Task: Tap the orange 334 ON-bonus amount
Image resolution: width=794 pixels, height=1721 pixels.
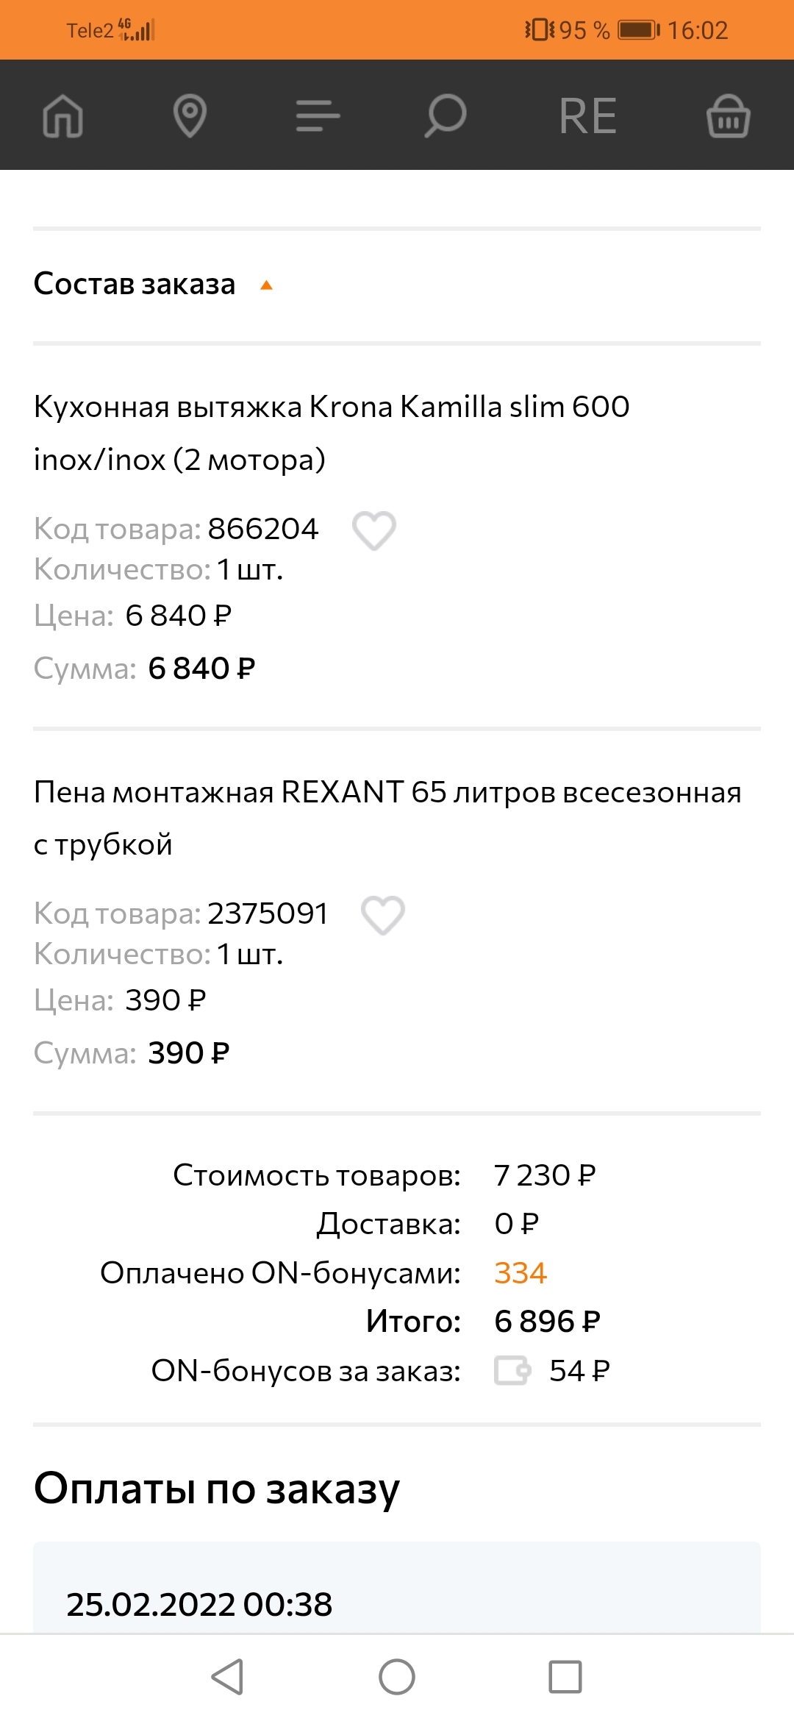Action: [521, 1273]
